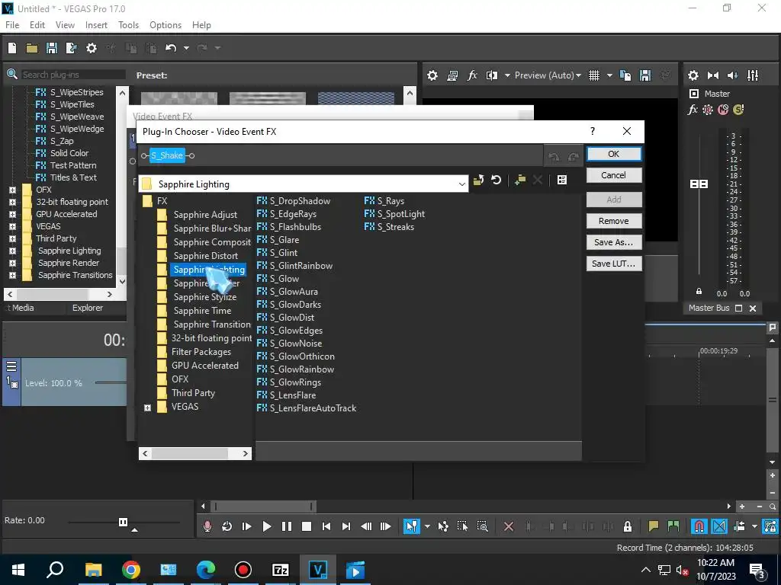Select S_DropShadow effect
The width and height of the screenshot is (781, 585).
300,201
